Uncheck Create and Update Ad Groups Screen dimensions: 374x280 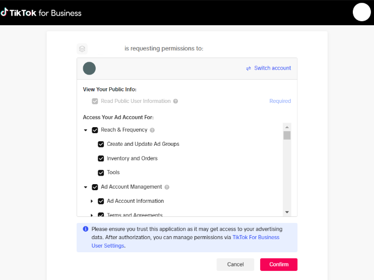click(101, 144)
